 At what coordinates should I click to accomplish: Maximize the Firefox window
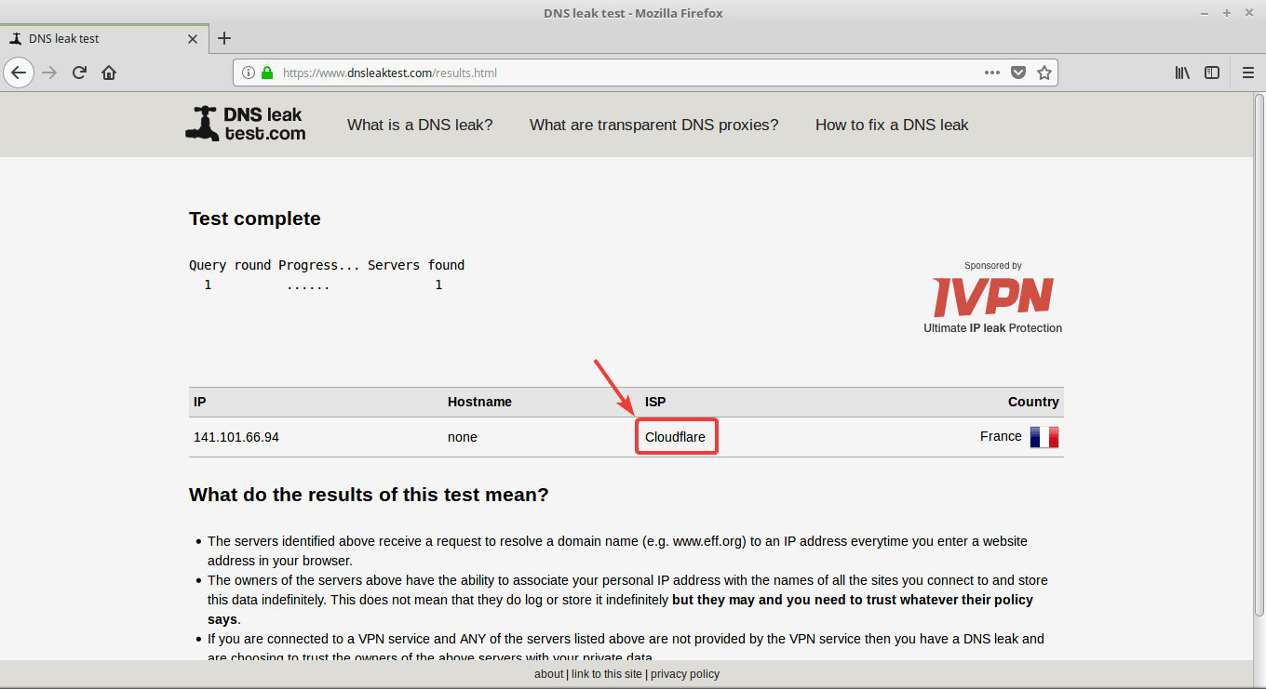1227,13
